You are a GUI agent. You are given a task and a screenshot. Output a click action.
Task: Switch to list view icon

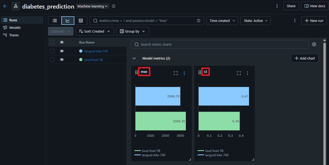55,21
